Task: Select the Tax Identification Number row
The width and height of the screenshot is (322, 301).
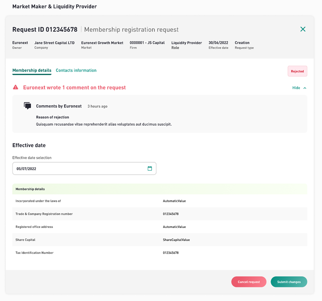Action: pos(159,253)
